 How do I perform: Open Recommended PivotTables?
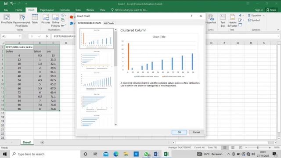(x=22, y=21)
